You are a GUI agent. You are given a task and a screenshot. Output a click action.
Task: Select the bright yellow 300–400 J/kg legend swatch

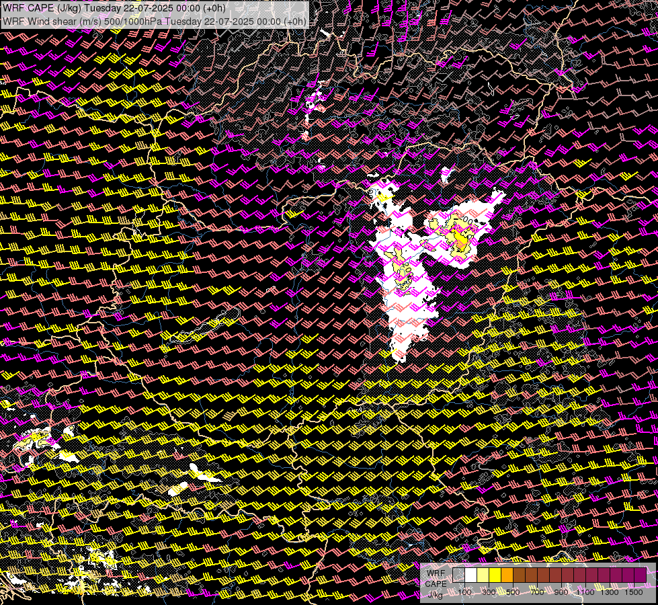pos(495,575)
